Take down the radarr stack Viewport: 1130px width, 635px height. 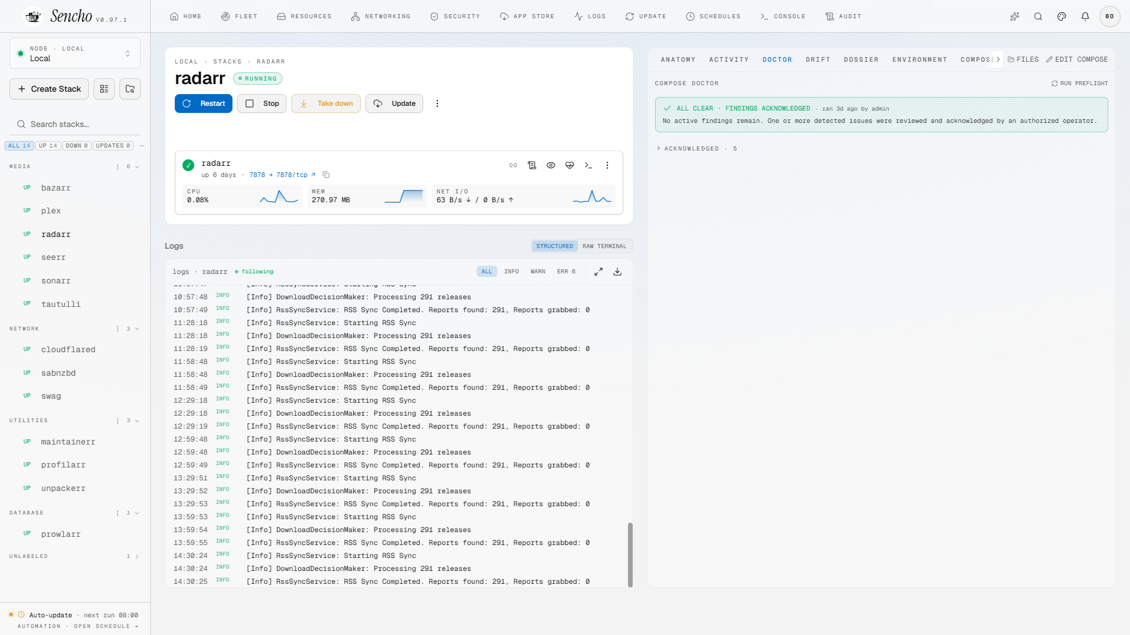[x=326, y=103]
